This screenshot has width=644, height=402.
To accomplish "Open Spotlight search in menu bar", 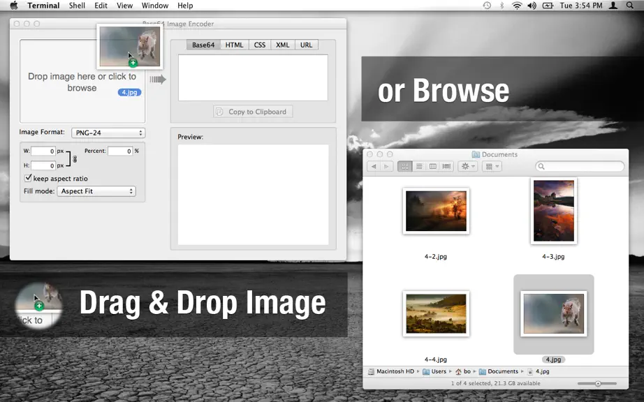I will 629,6.
